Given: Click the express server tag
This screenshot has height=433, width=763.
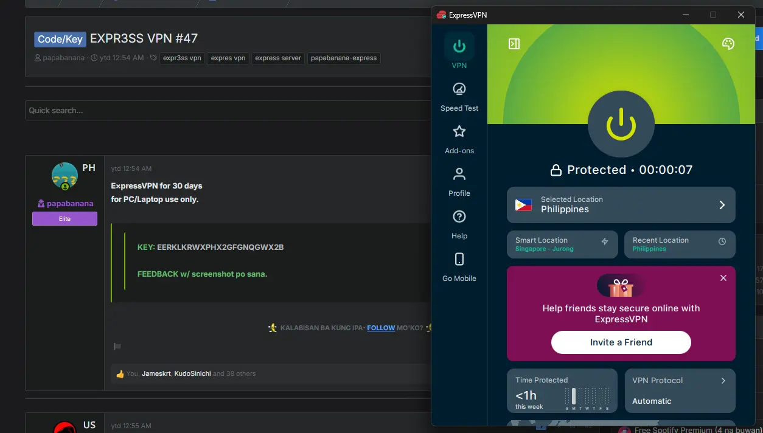Looking at the screenshot, I should (x=278, y=58).
